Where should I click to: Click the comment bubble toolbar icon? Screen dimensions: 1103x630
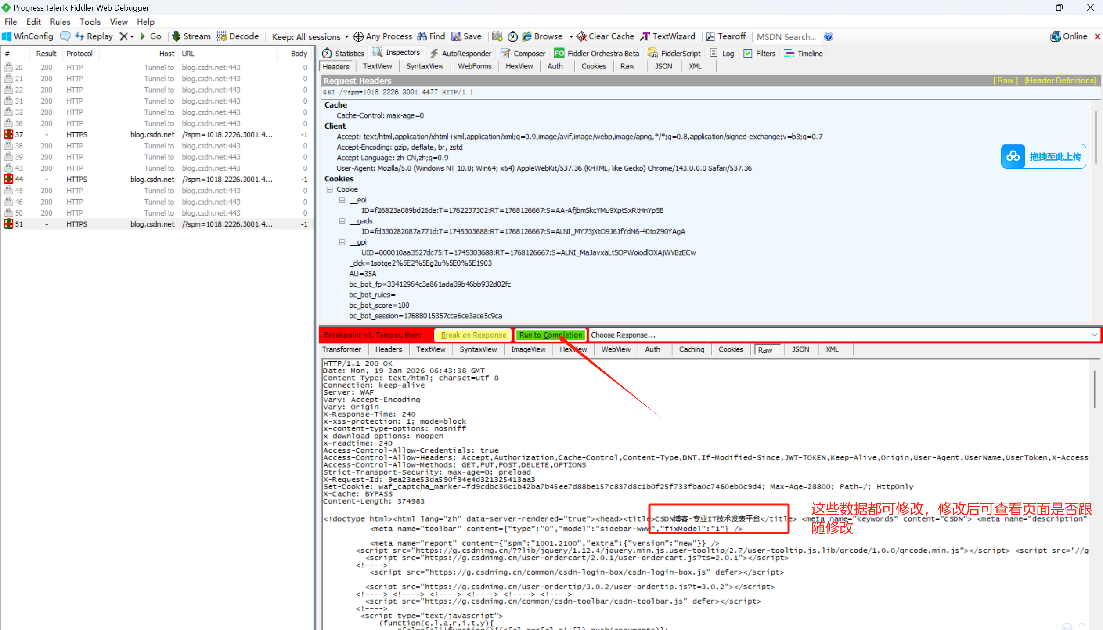point(65,36)
